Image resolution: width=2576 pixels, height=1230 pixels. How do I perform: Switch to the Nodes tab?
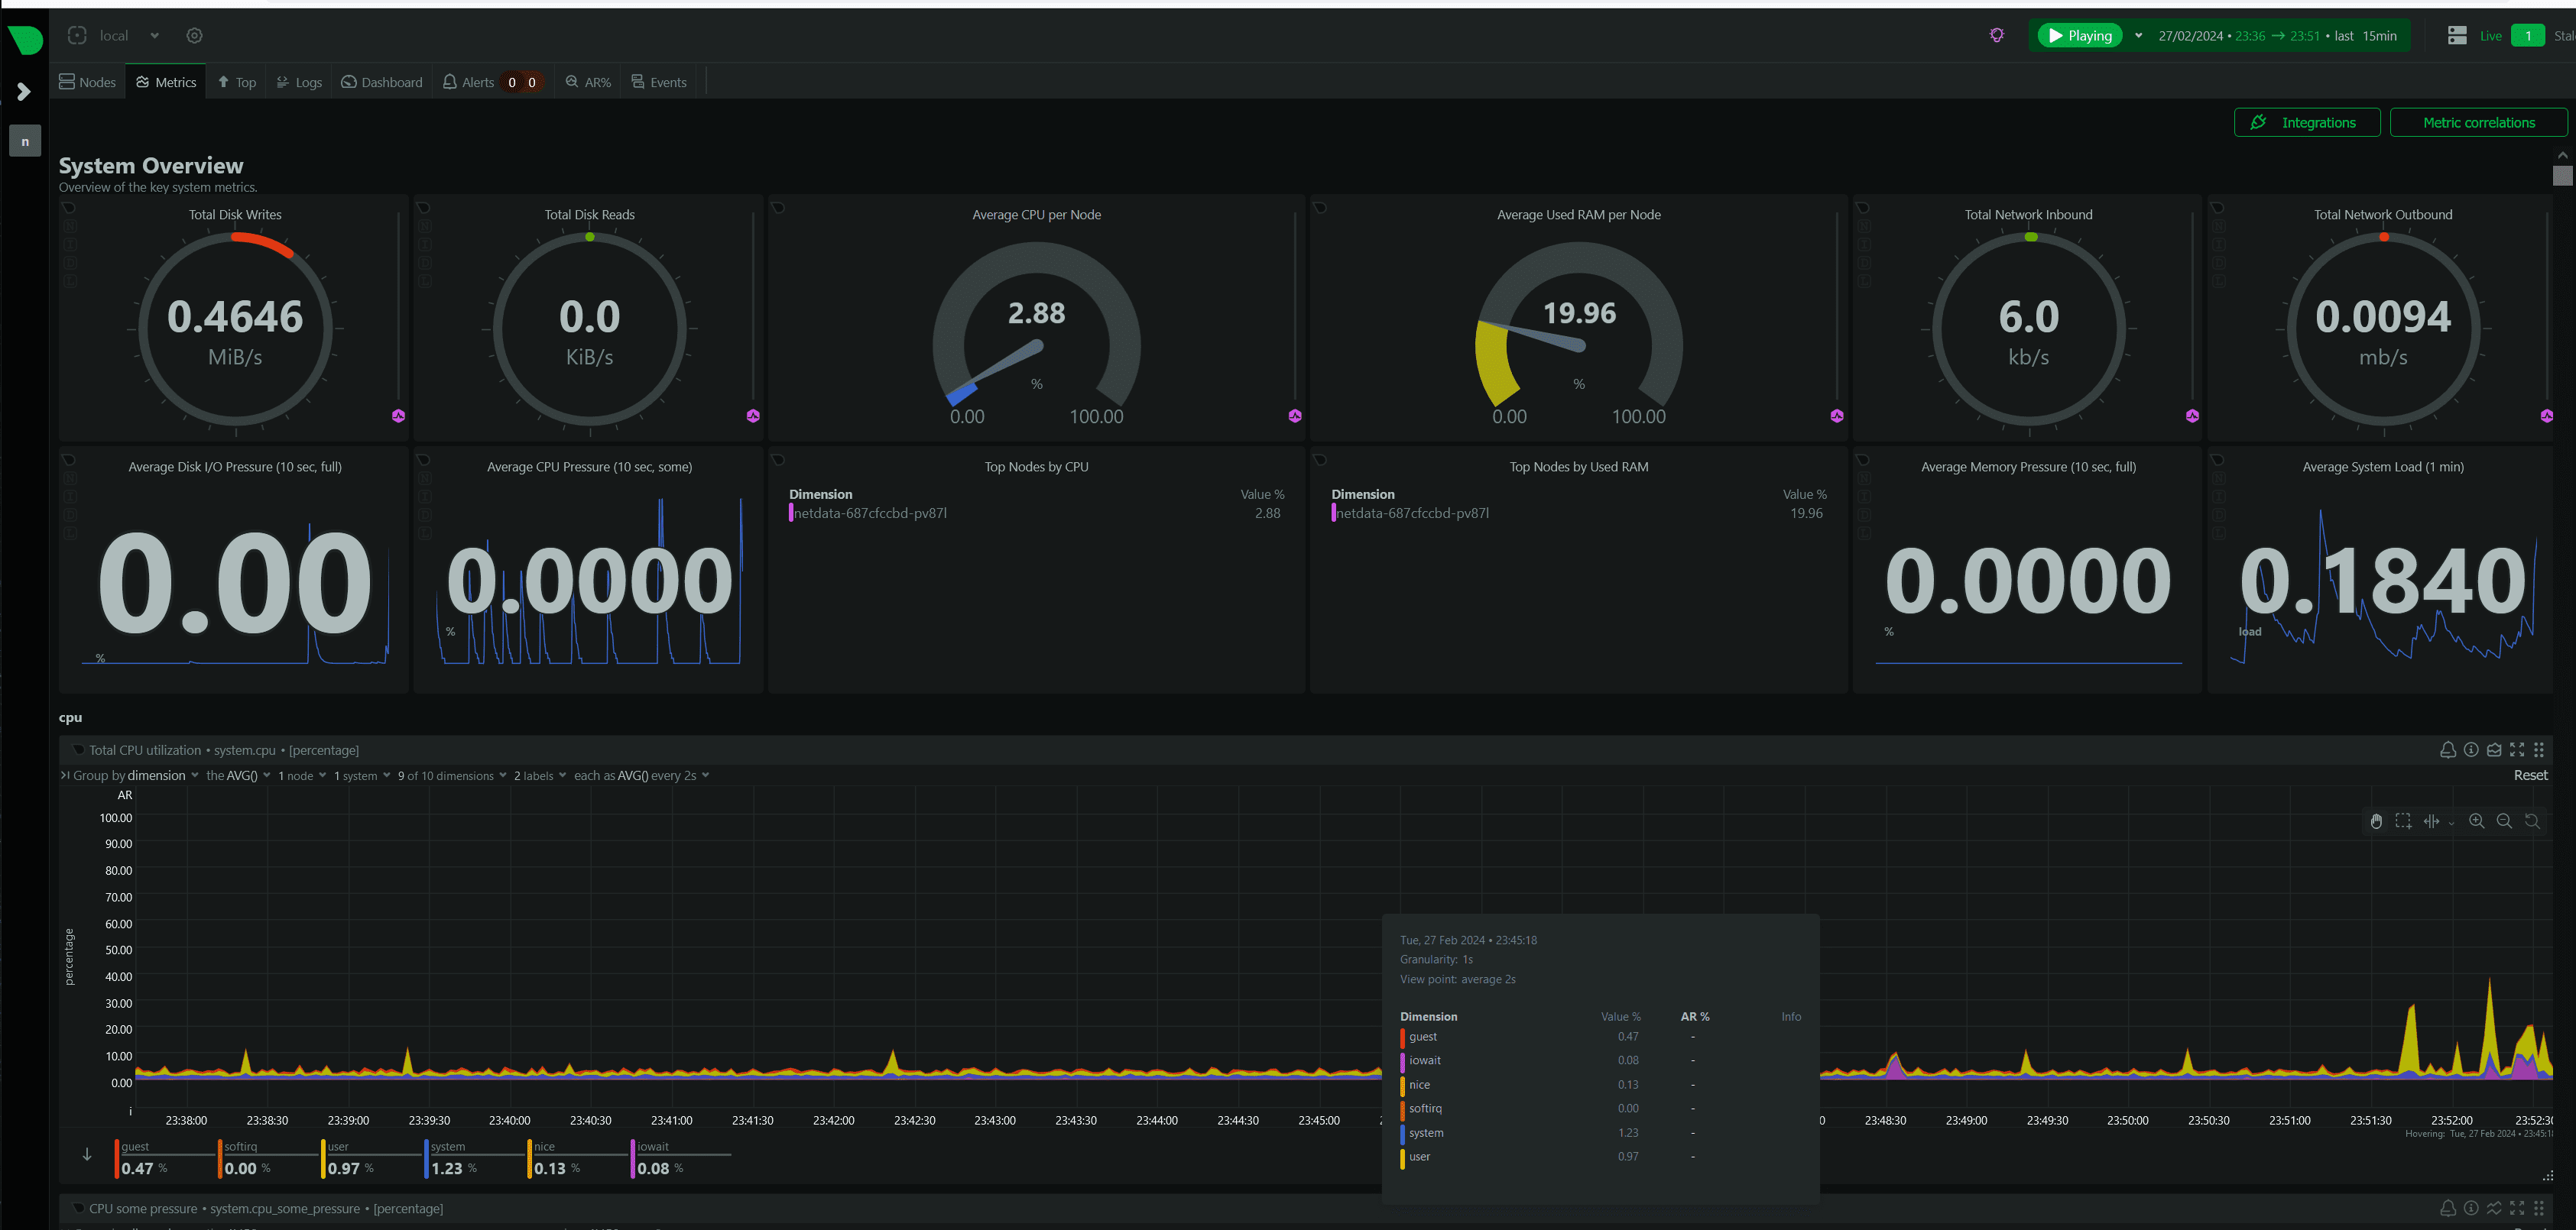click(88, 82)
